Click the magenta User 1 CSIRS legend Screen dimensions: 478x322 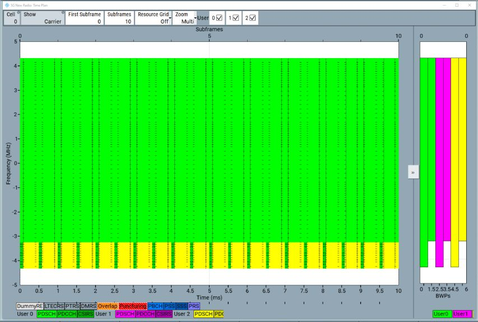click(x=164, y=314)
